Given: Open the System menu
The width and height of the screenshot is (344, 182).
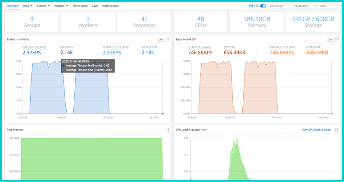Looking at the screenshot, I should 43,6.
